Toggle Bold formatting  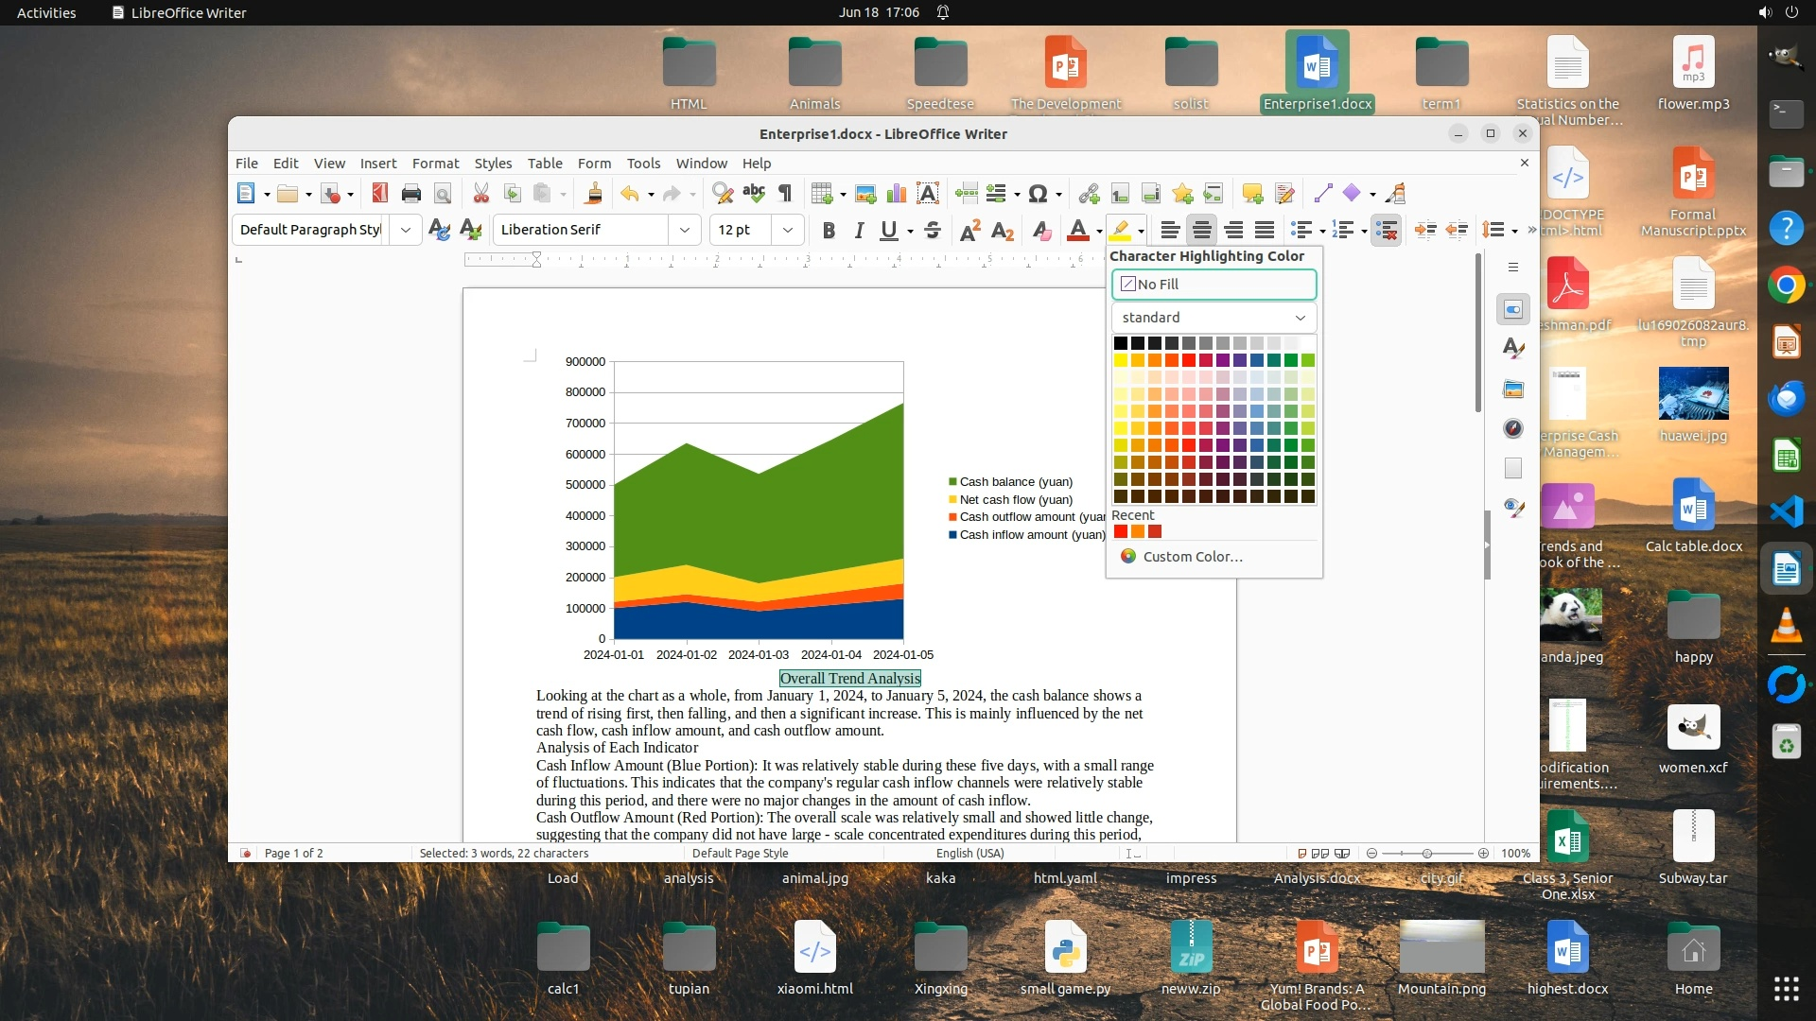(829, 230)
